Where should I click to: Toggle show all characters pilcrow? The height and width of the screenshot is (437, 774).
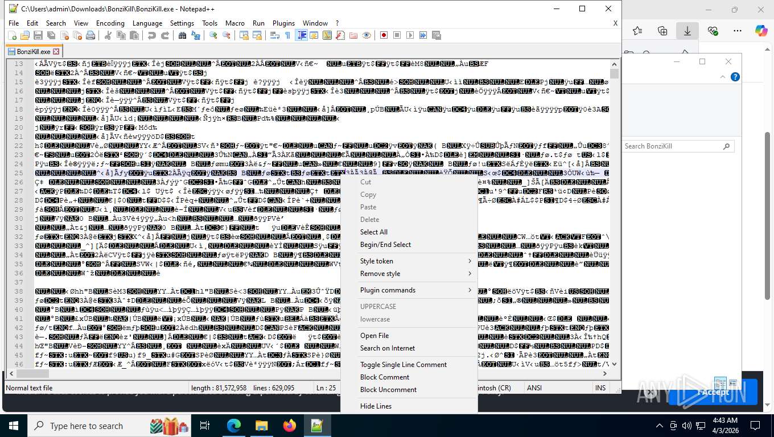[288, 35]
